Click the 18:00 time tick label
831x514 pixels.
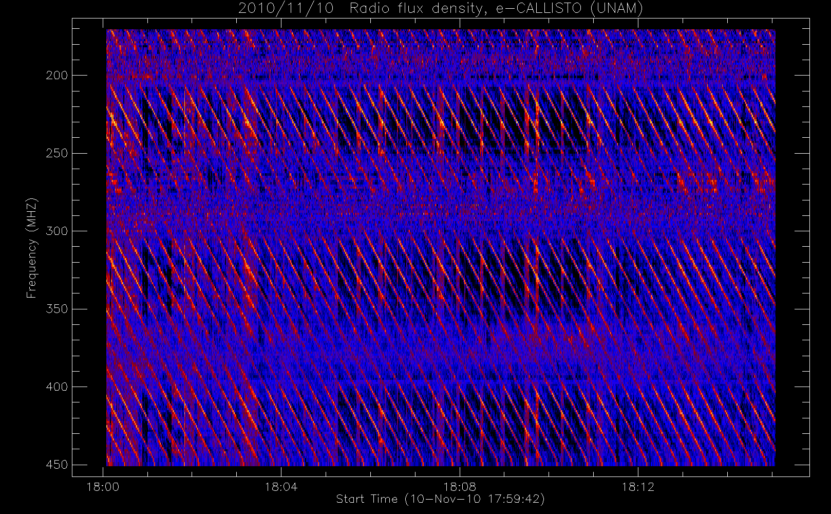103,487
